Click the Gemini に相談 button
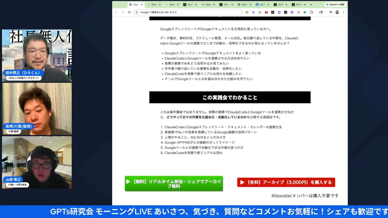The image size is (388, 218). pos(335,5)
